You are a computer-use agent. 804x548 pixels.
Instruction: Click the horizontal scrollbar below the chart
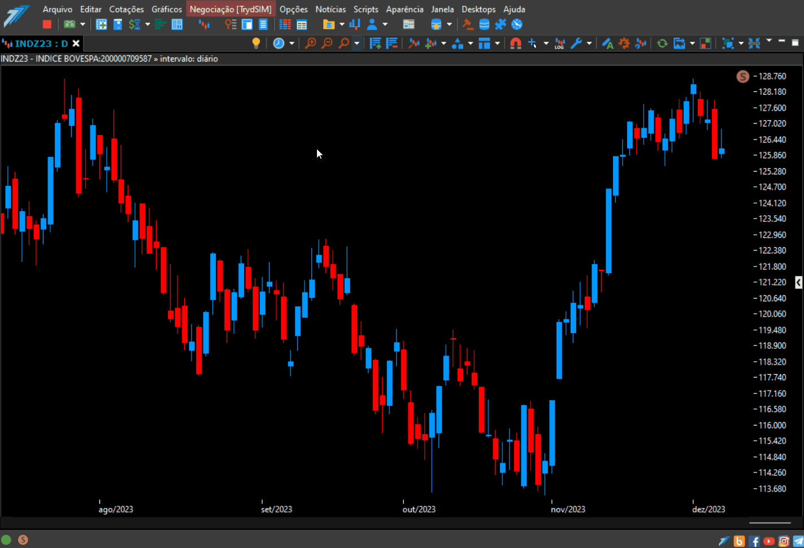tap(770, 523)
